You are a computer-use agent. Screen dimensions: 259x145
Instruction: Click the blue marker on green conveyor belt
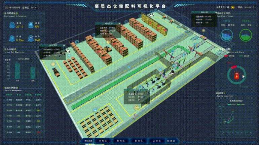[129, 67]
